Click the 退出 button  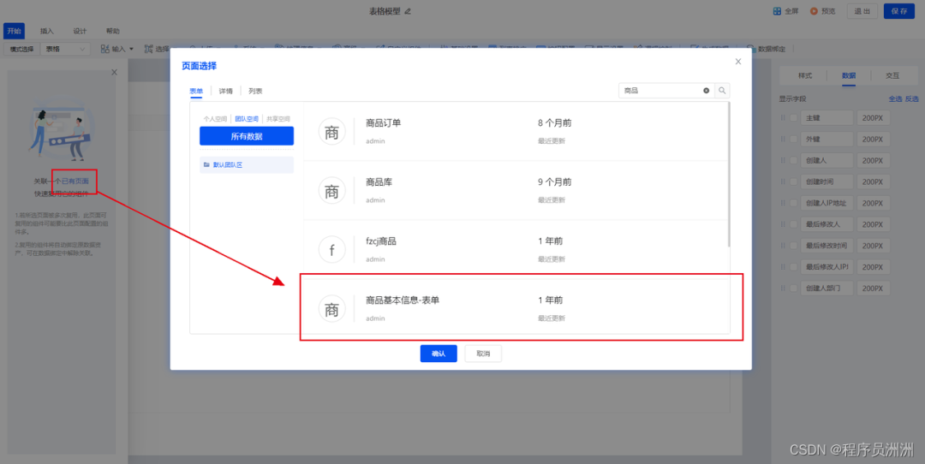pyautogui.click(x=862, y=11)
